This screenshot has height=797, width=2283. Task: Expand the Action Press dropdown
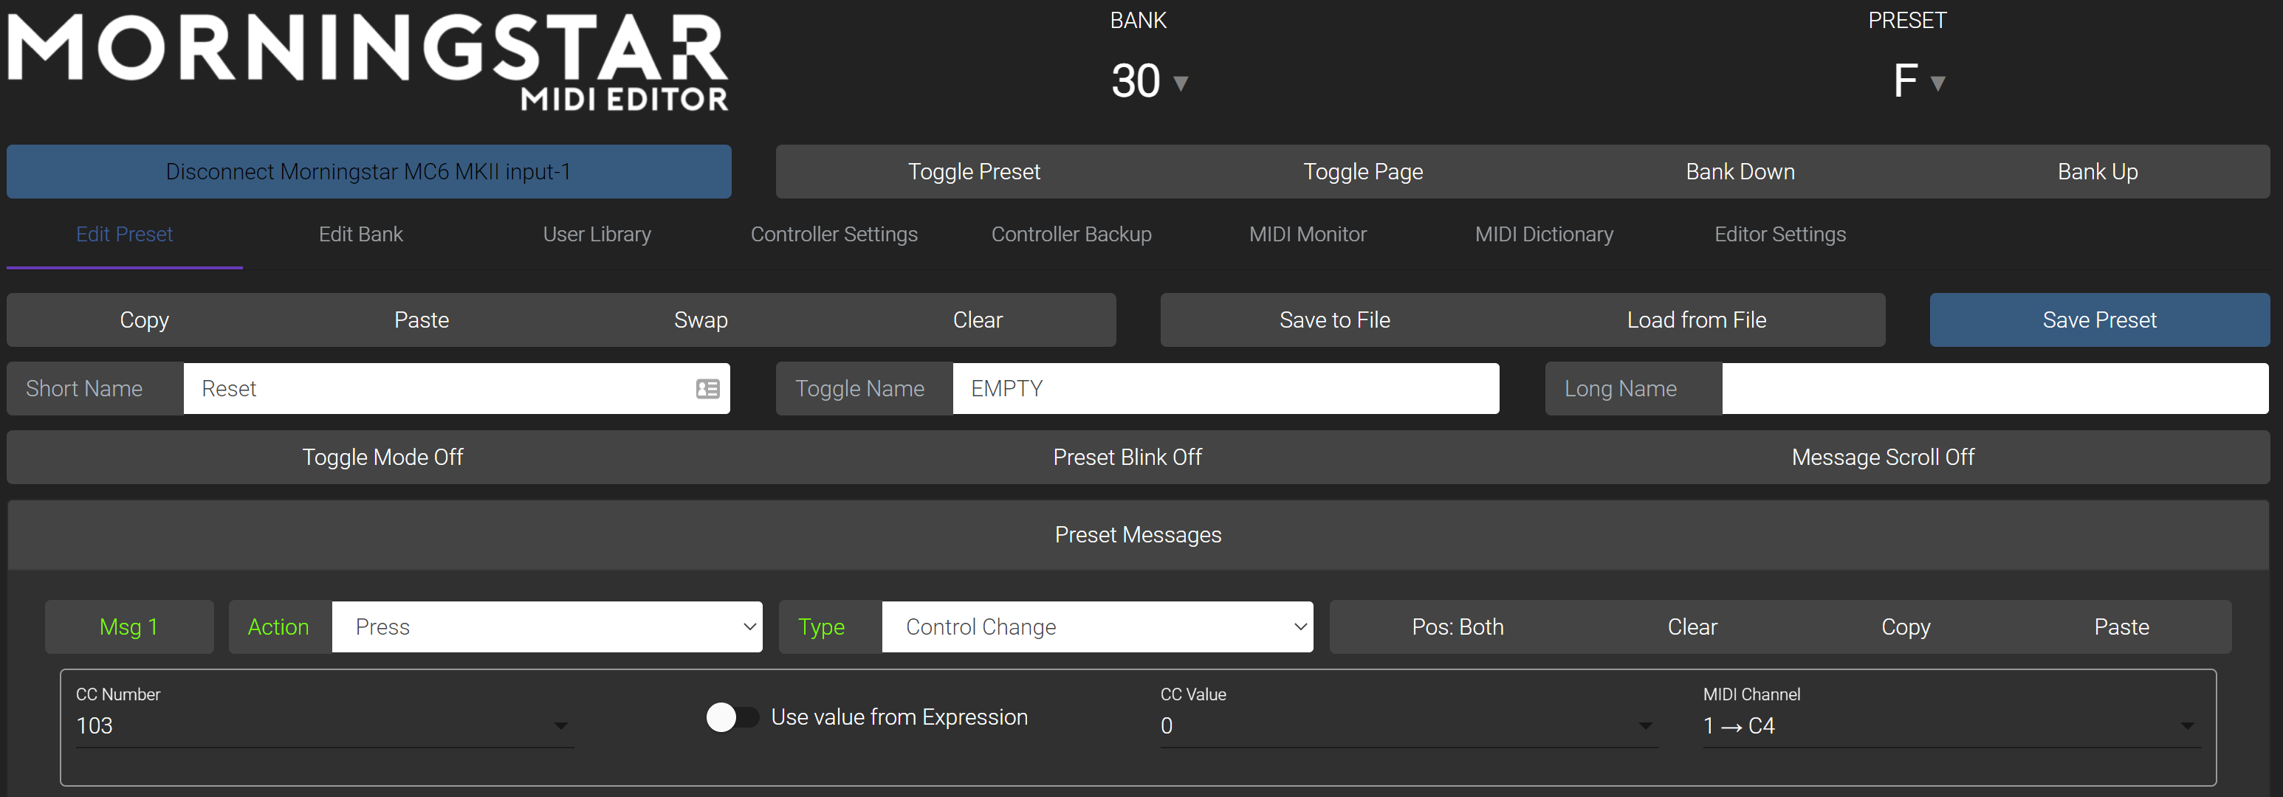[546, 627]
